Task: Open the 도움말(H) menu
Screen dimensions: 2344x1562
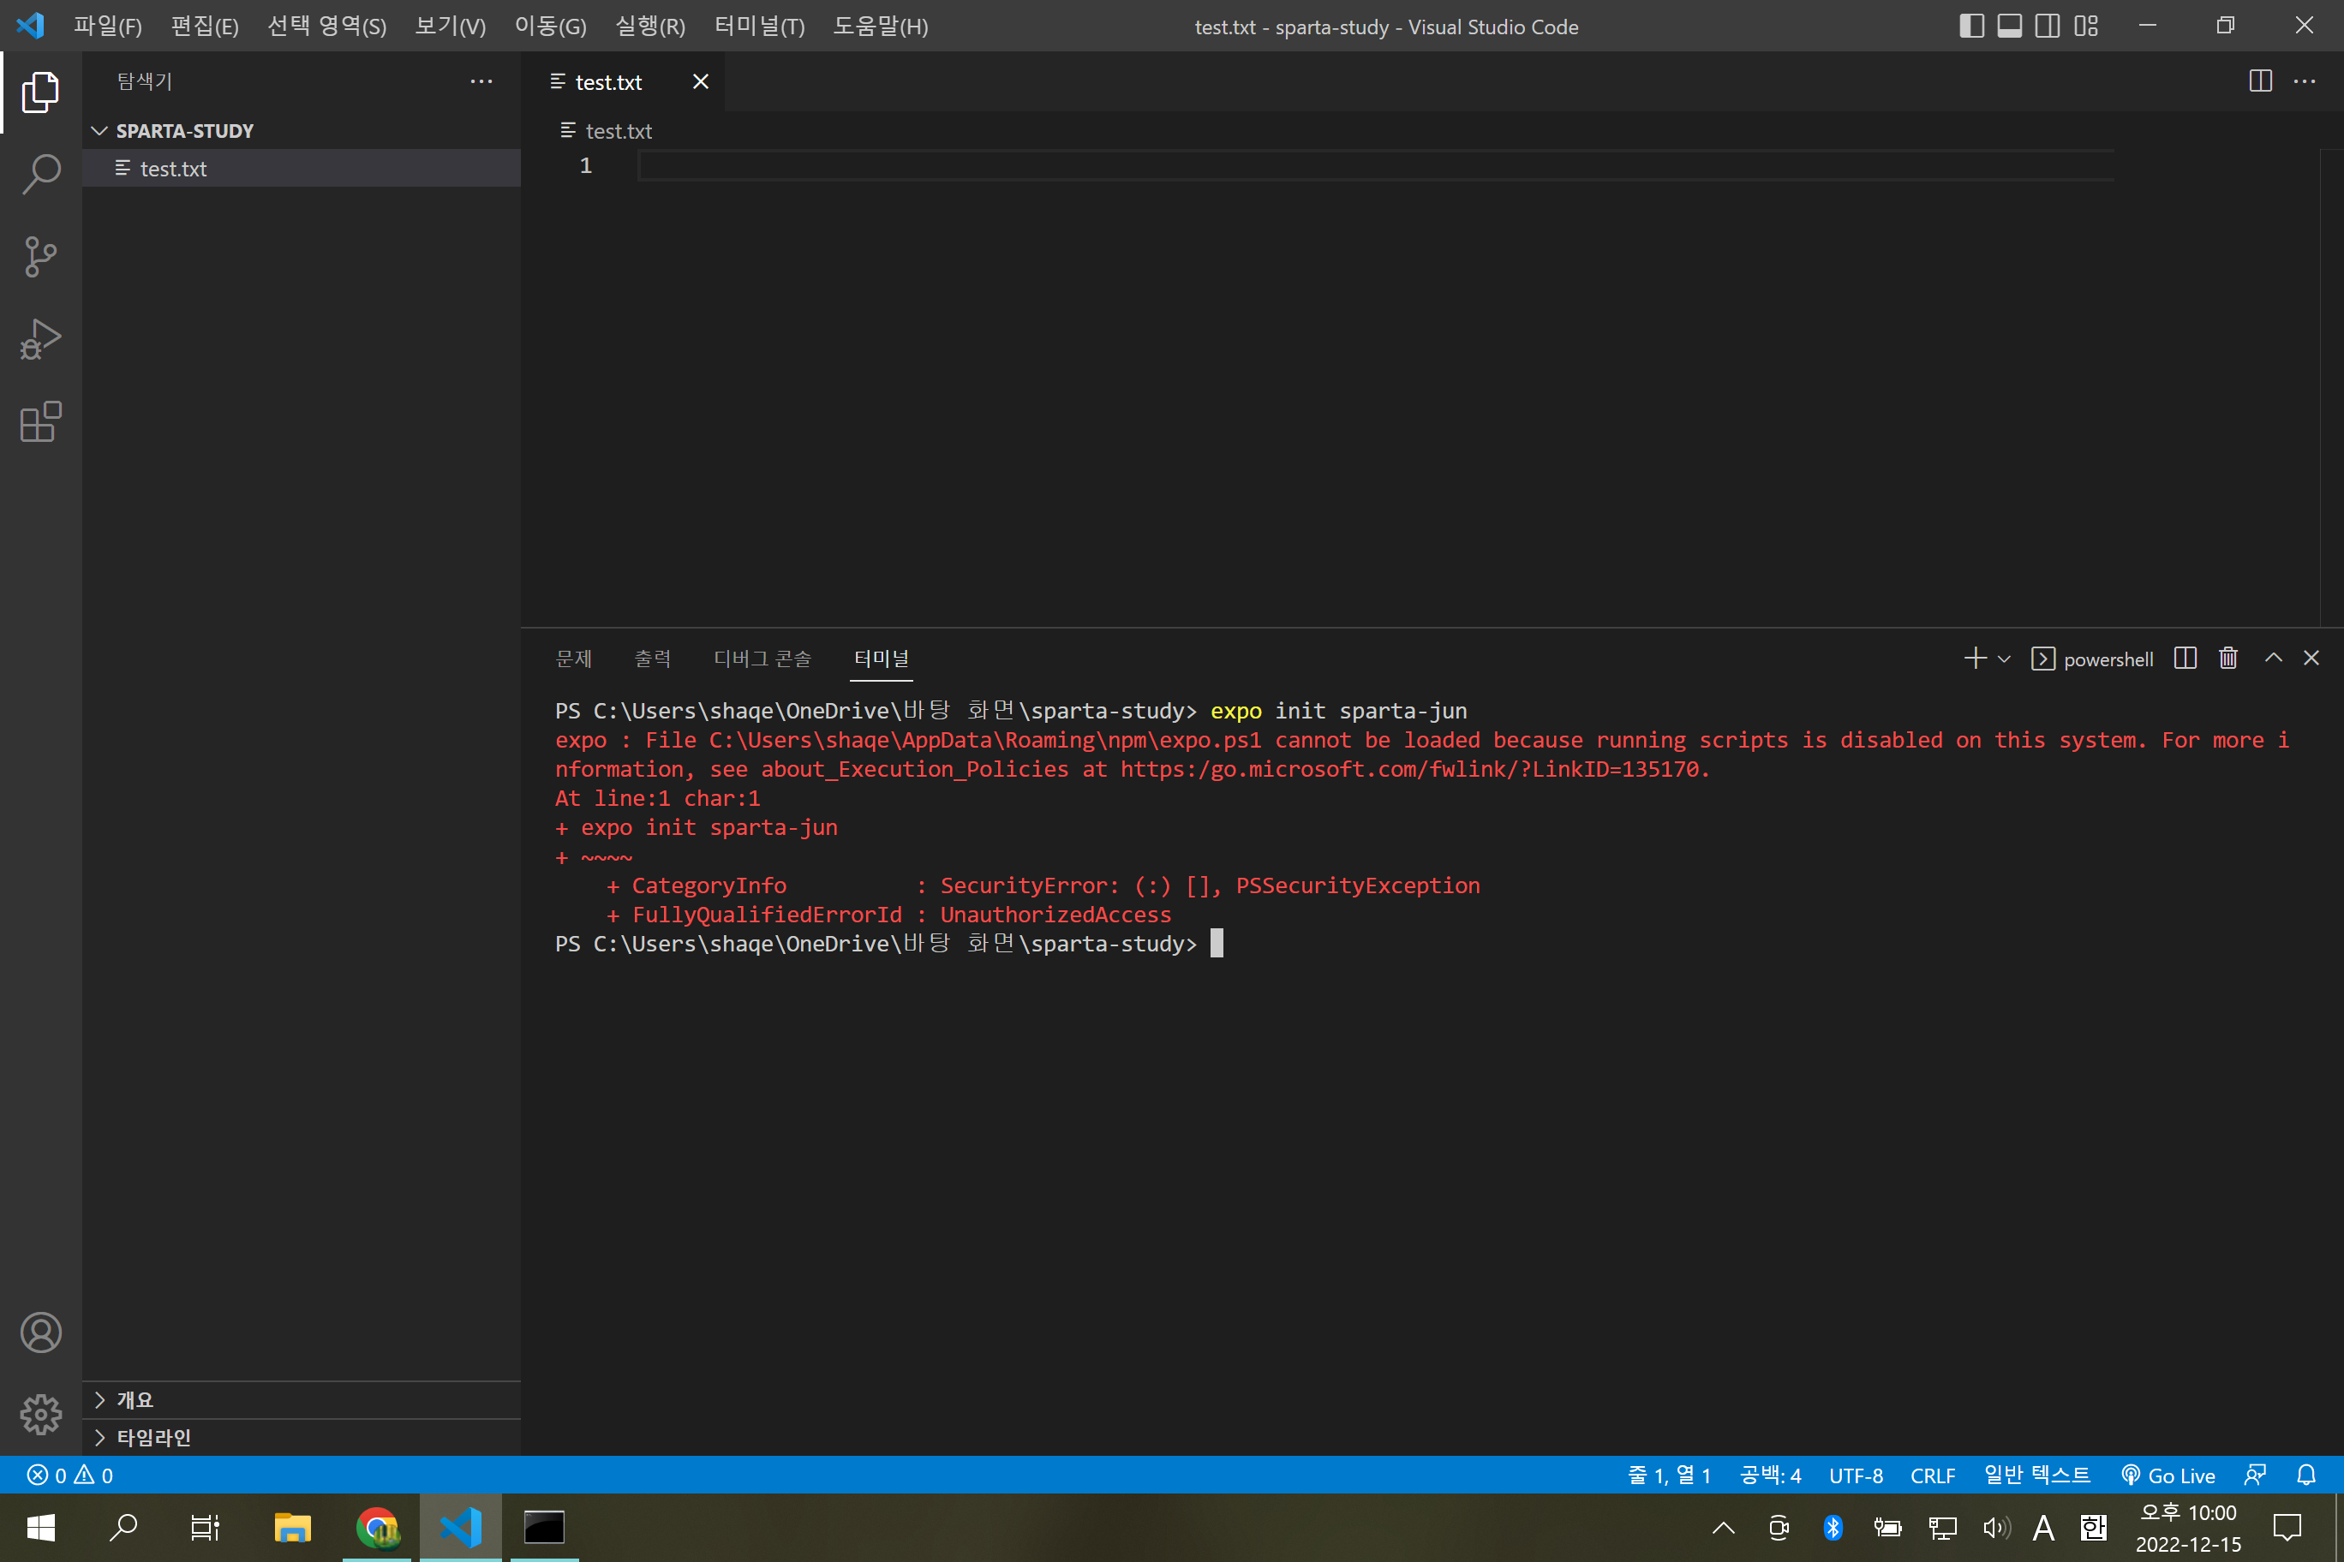Action: click(x=880, y=26)
